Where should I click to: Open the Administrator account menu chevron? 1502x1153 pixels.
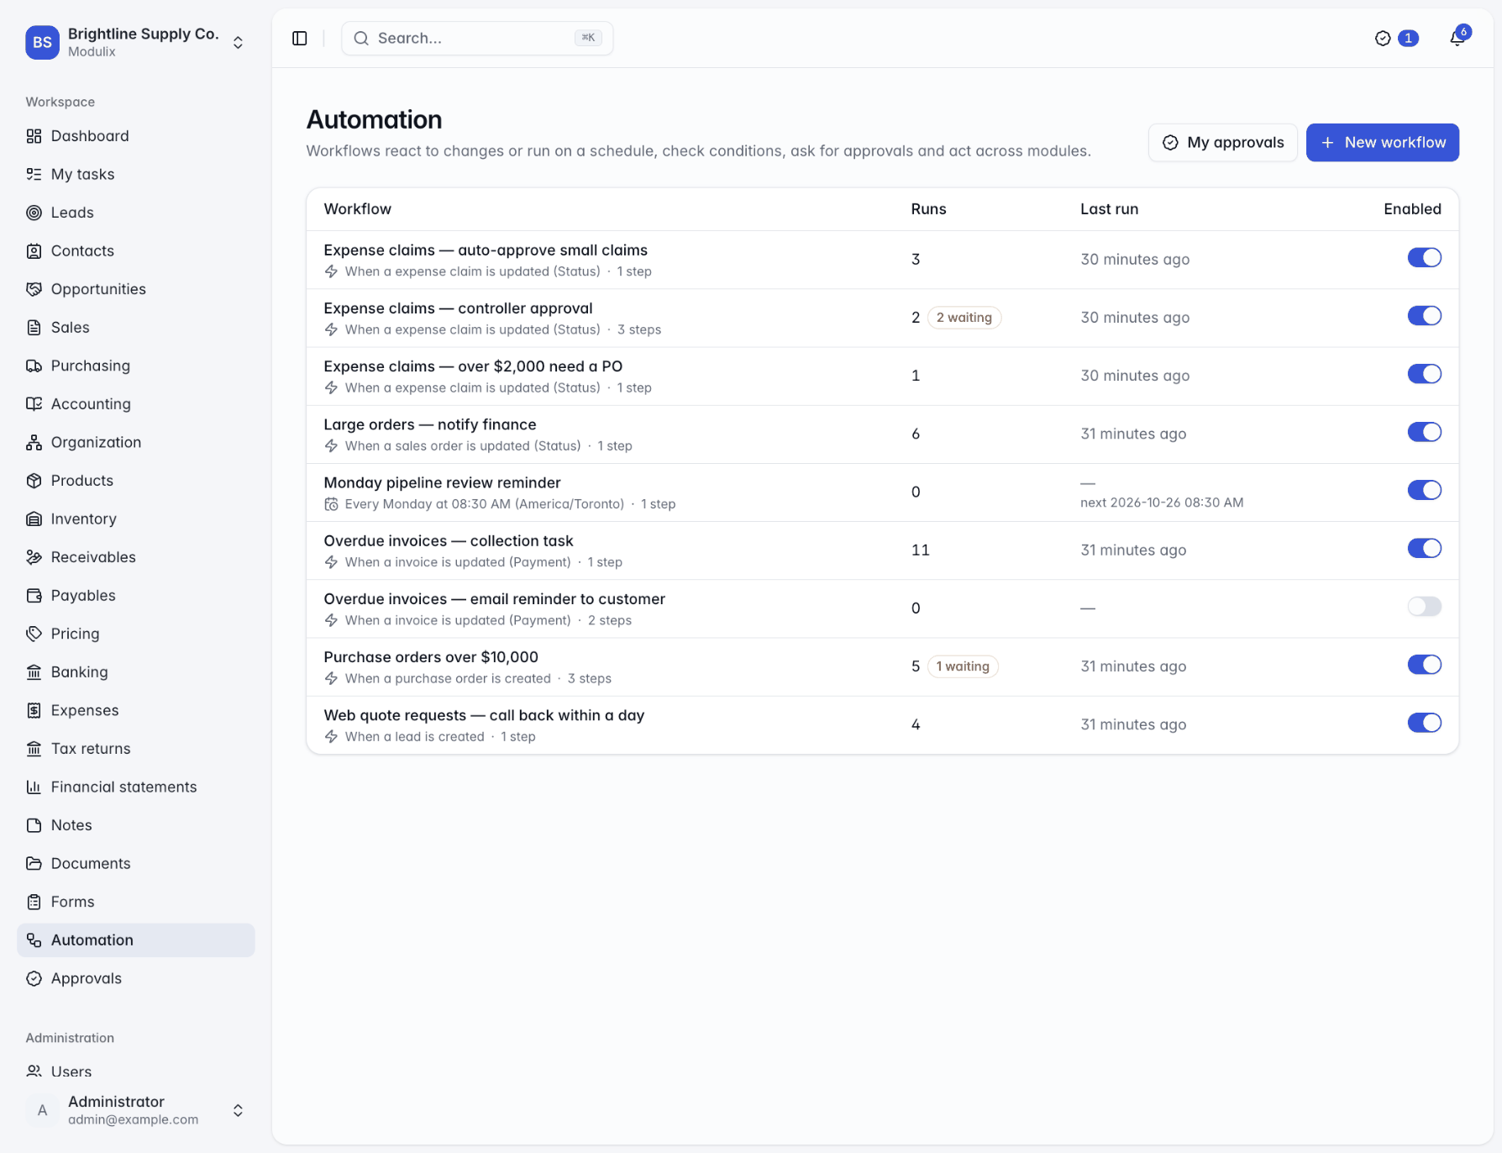(x=238, y=1110)
